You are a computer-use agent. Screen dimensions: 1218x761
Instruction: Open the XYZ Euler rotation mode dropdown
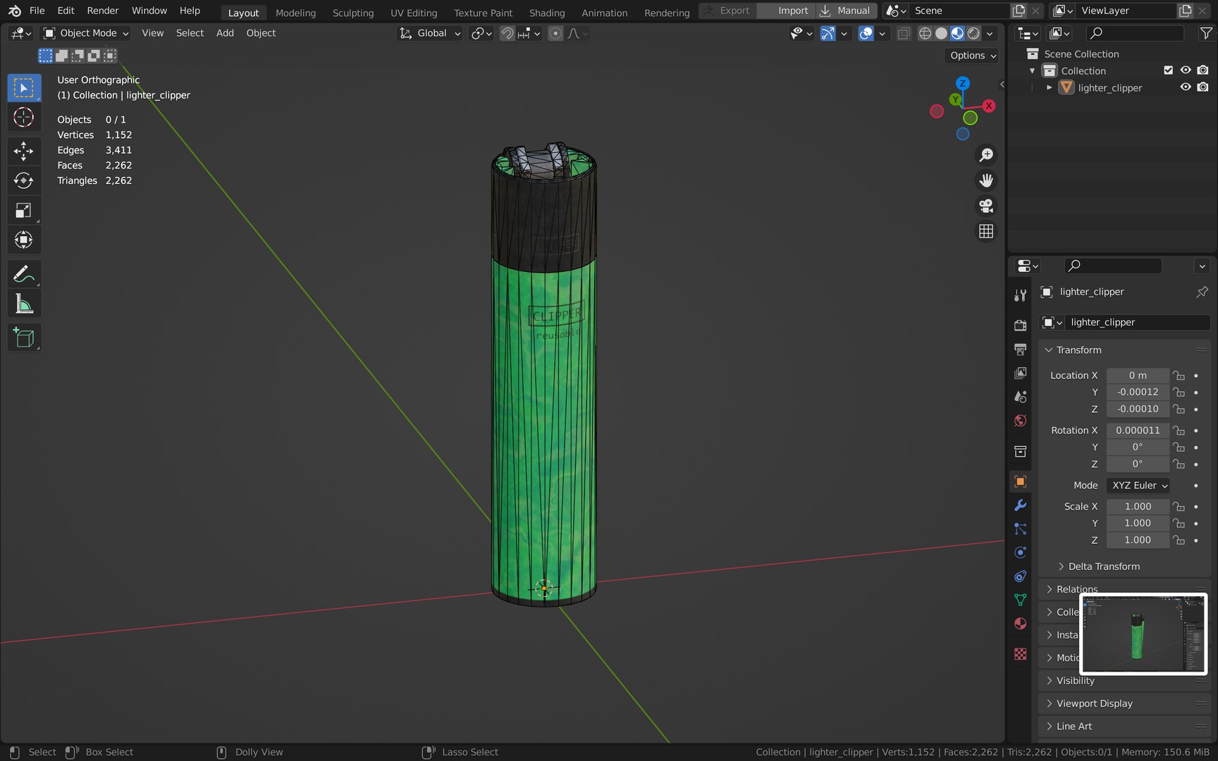point(1139,485)
